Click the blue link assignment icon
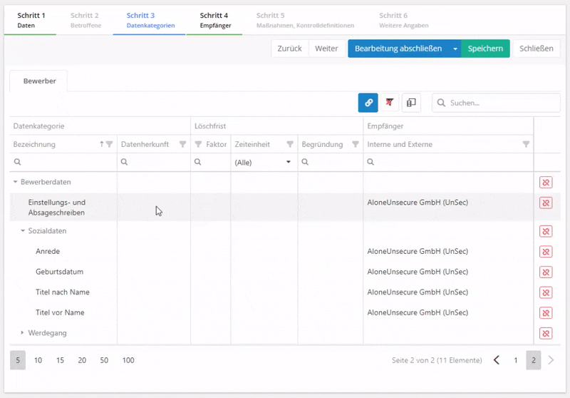570x398 pixels. [368, 103]
